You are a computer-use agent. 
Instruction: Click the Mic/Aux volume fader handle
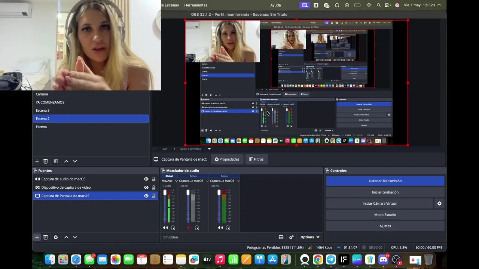165,193
